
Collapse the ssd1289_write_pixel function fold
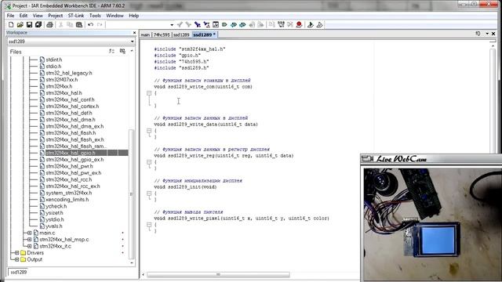(x=149, y=225)
